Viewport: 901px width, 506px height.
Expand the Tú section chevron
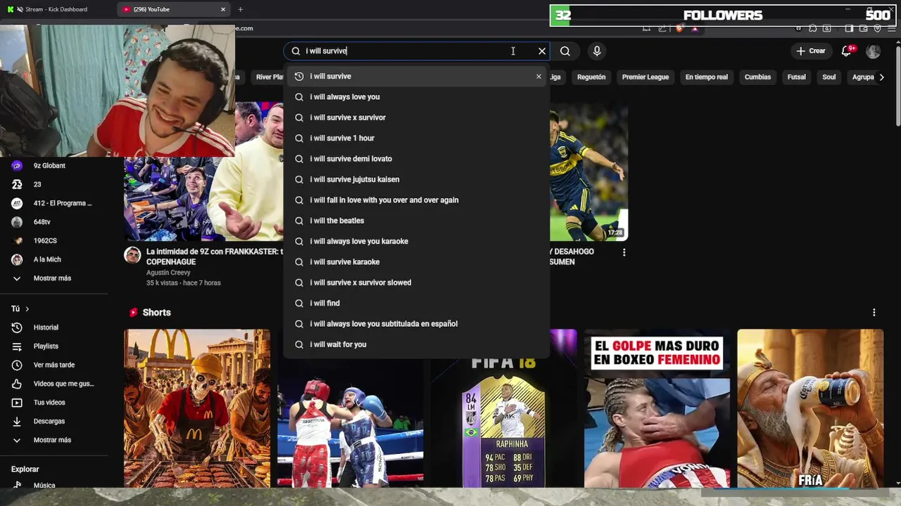pos(27,309)
